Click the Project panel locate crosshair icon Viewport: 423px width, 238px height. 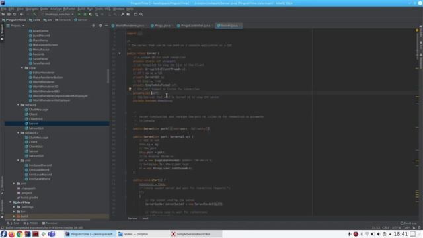tap(93, 26)
